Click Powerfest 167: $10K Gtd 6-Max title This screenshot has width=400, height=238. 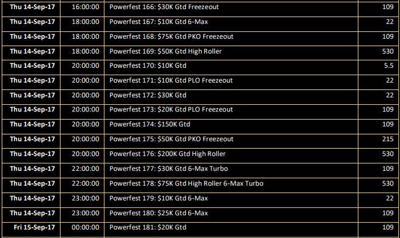pyautogui.click(x=159, y=22)
